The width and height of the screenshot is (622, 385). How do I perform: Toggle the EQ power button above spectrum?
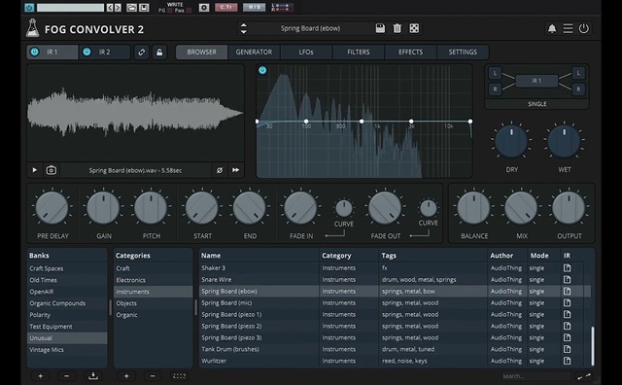click(262, 70)
